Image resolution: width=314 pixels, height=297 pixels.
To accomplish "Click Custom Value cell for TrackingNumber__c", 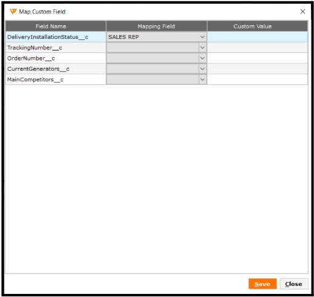I will point(257,47).
